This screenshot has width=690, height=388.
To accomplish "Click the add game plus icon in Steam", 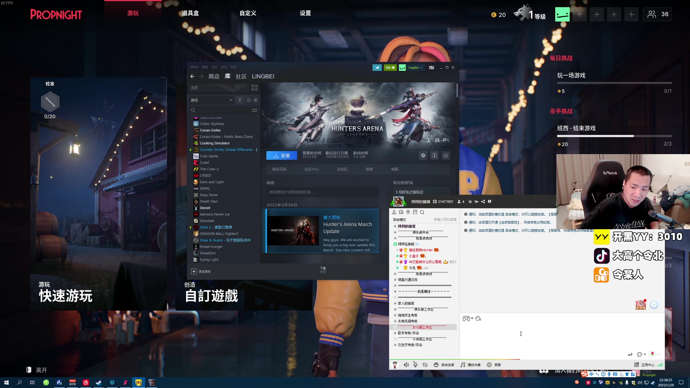I will [x=194, y=272].
